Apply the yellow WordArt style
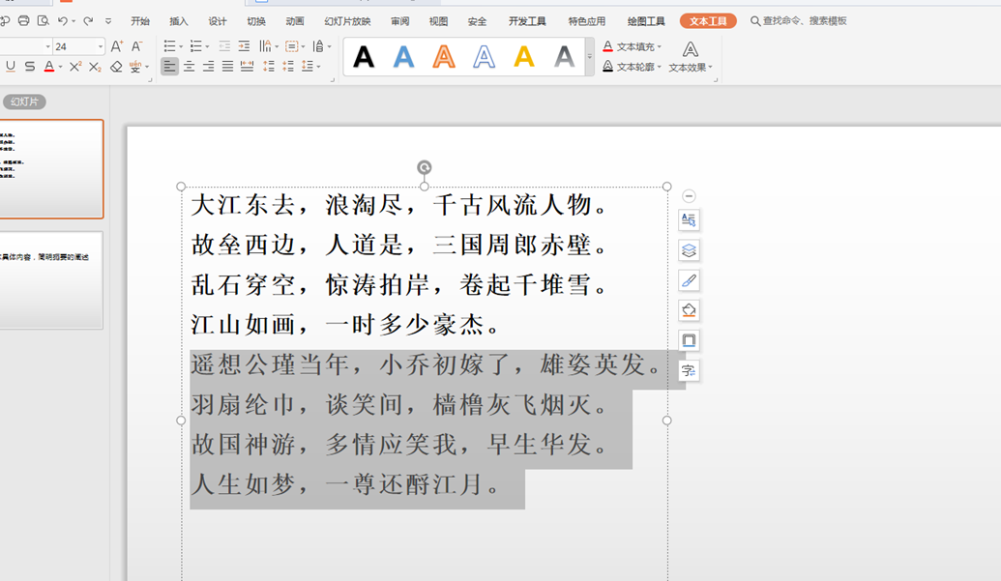This screenshot has width=1001, height=581. tap(524, 57)
